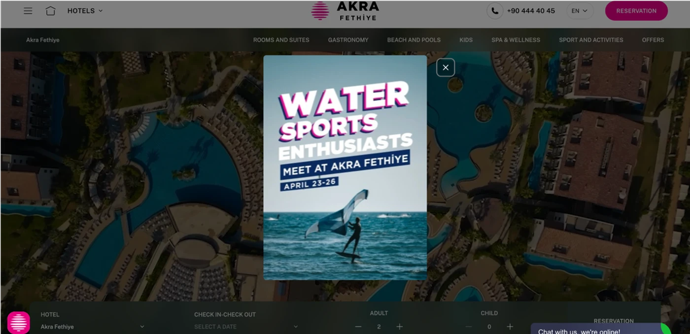Open the hamburger menu icon
The height and width of the screenshot is (334, 690).
pyautogui.click(x=28, y=11)
